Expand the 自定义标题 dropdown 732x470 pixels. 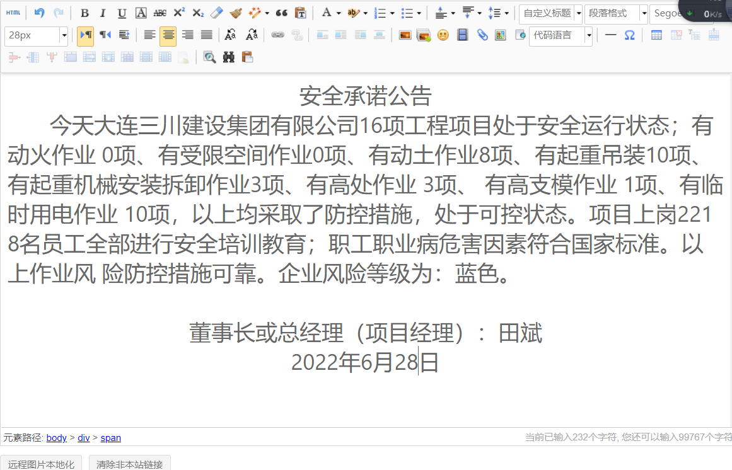(578, 13)
